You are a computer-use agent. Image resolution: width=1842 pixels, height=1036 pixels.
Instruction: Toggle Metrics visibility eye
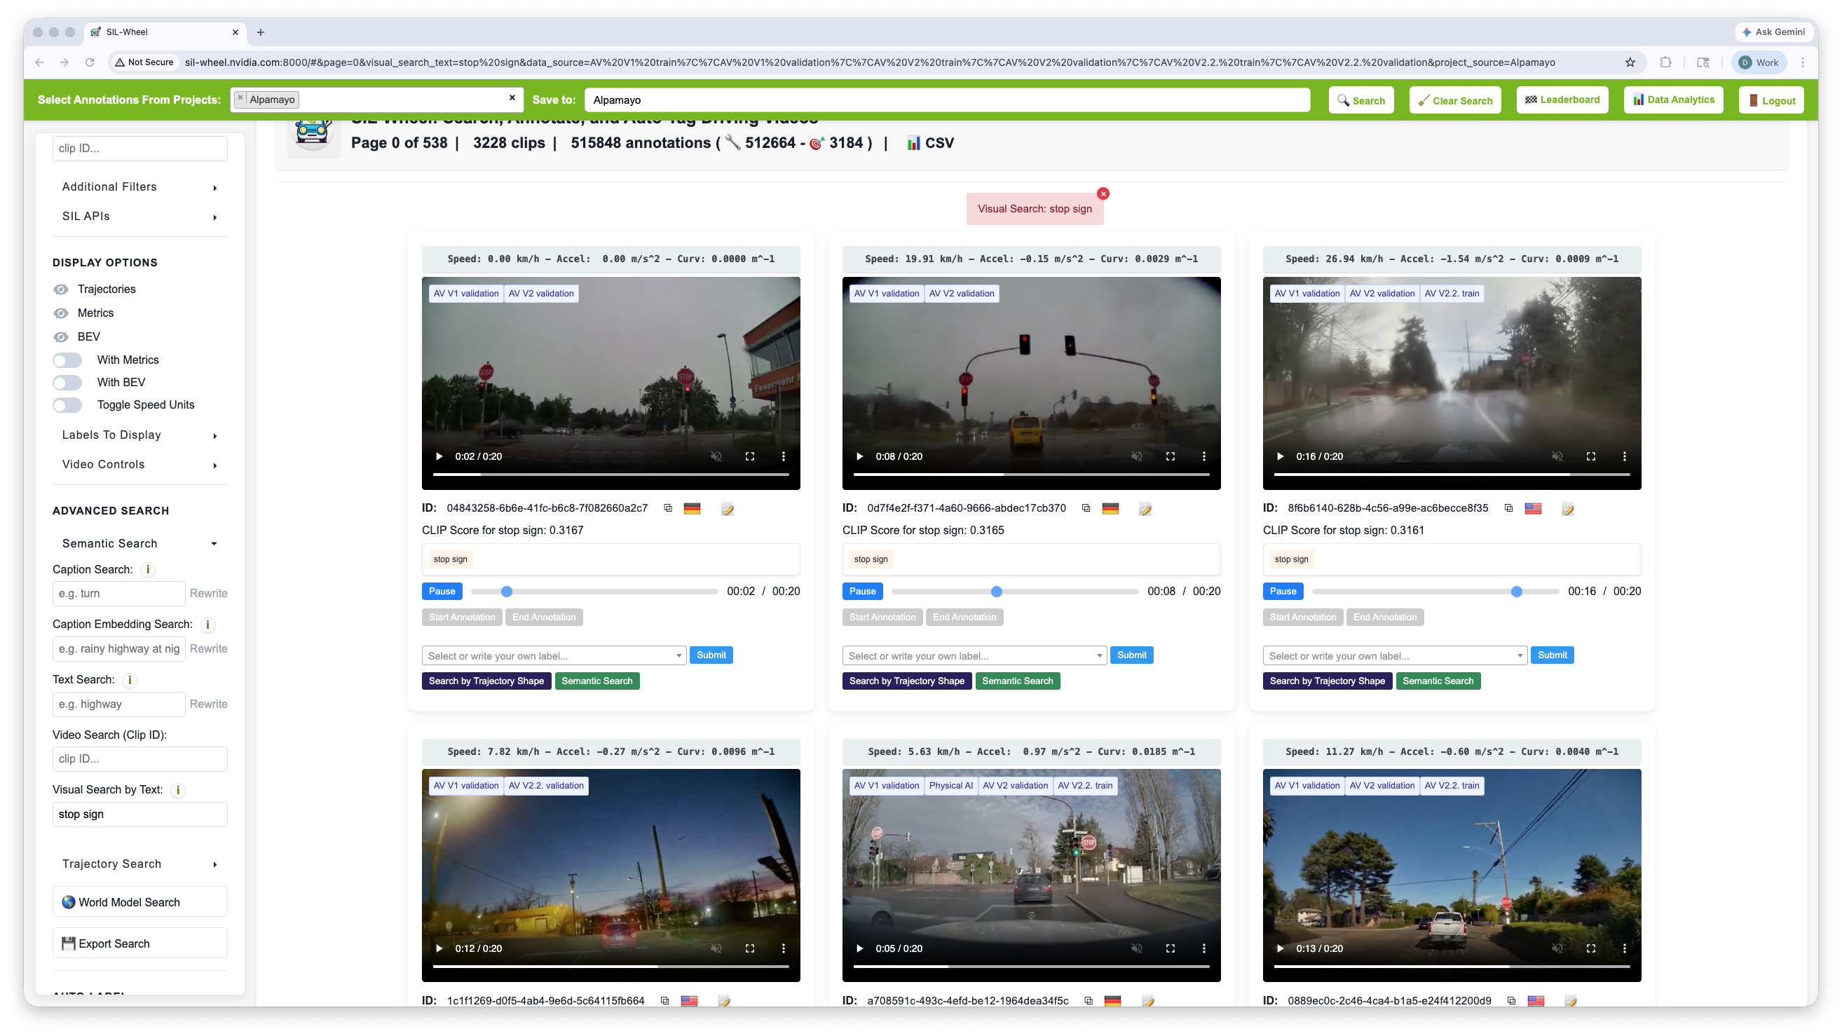(62, 313)
